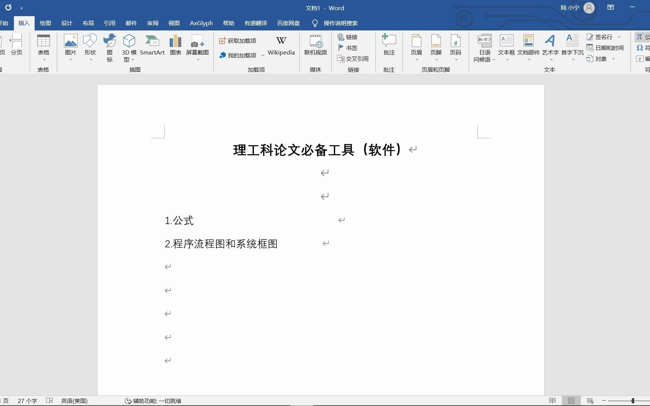Open the AxGlyph ribbon tab
The image size is (650, 406).
click(x=201, y=23)
